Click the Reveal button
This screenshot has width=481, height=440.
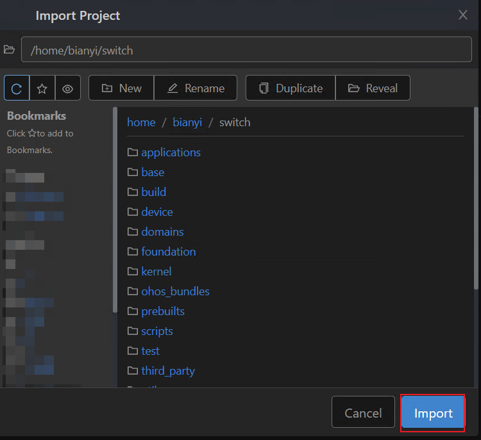pos(373,88)
